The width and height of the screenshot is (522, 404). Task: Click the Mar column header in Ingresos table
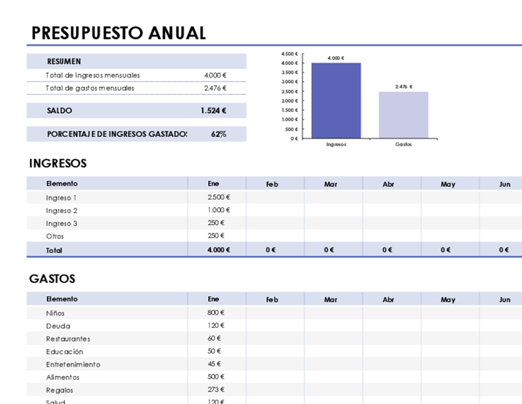[x=331, y=184]
